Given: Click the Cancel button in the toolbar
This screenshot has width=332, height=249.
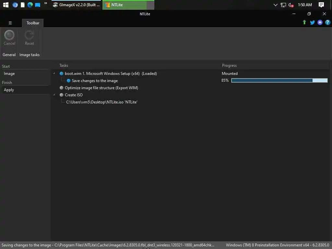Looking at the screenshot, I should [x=9, y=38].
